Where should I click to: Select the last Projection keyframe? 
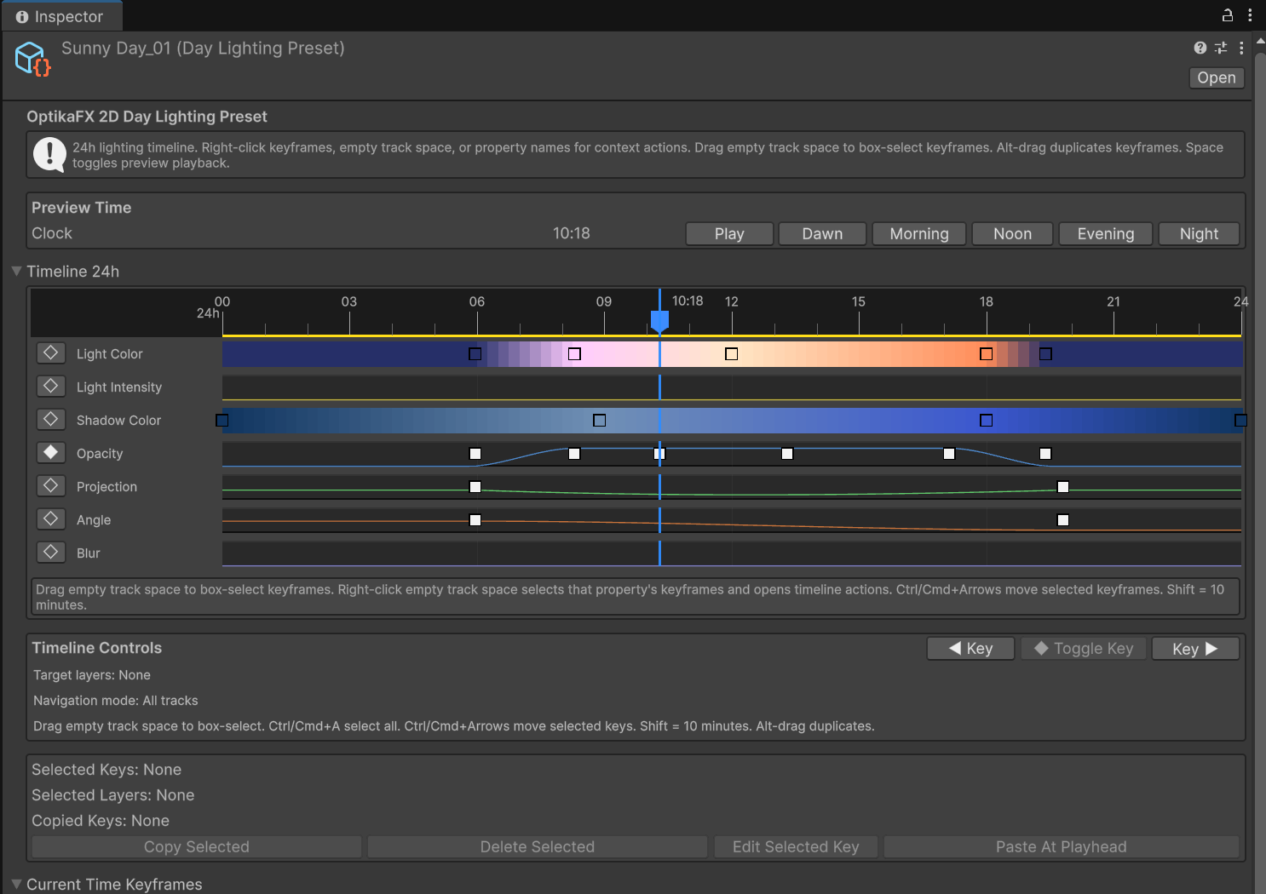[1063, 487]
